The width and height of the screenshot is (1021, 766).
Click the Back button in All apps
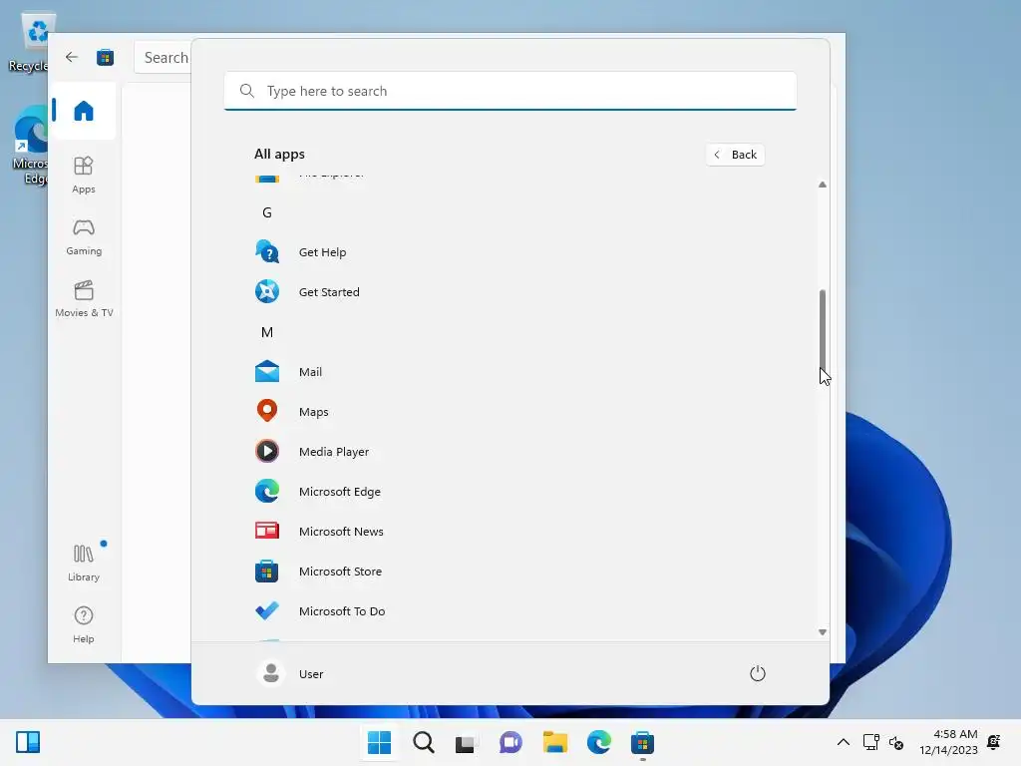click(x=735, y=155)
